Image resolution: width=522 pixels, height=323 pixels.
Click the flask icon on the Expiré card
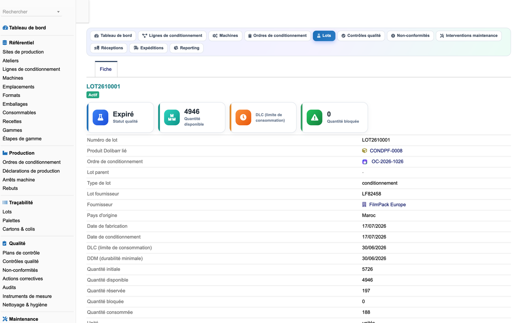[x=100, y=117]
